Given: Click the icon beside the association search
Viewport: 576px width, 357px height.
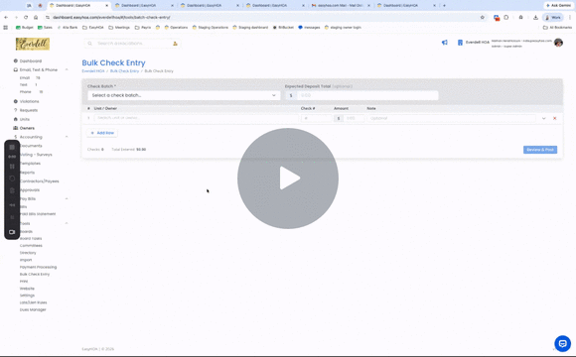Looking at the screenshot, I should click(x=175, y=44).
